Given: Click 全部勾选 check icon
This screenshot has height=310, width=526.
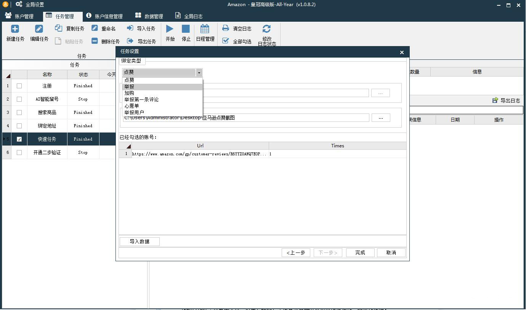Looking at the screenshot, I should tap(226, 41).
